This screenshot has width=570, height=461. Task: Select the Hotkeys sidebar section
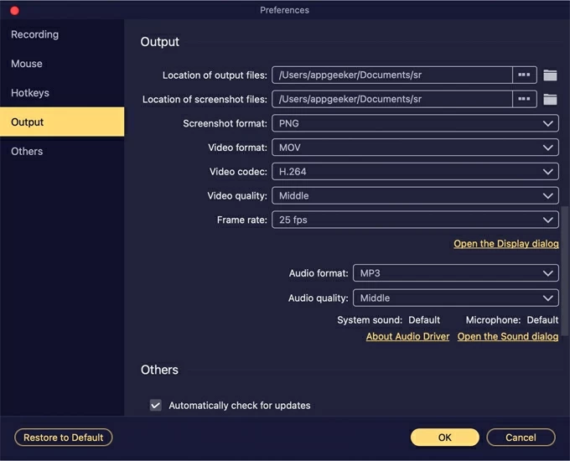click(x=30, y=93)
